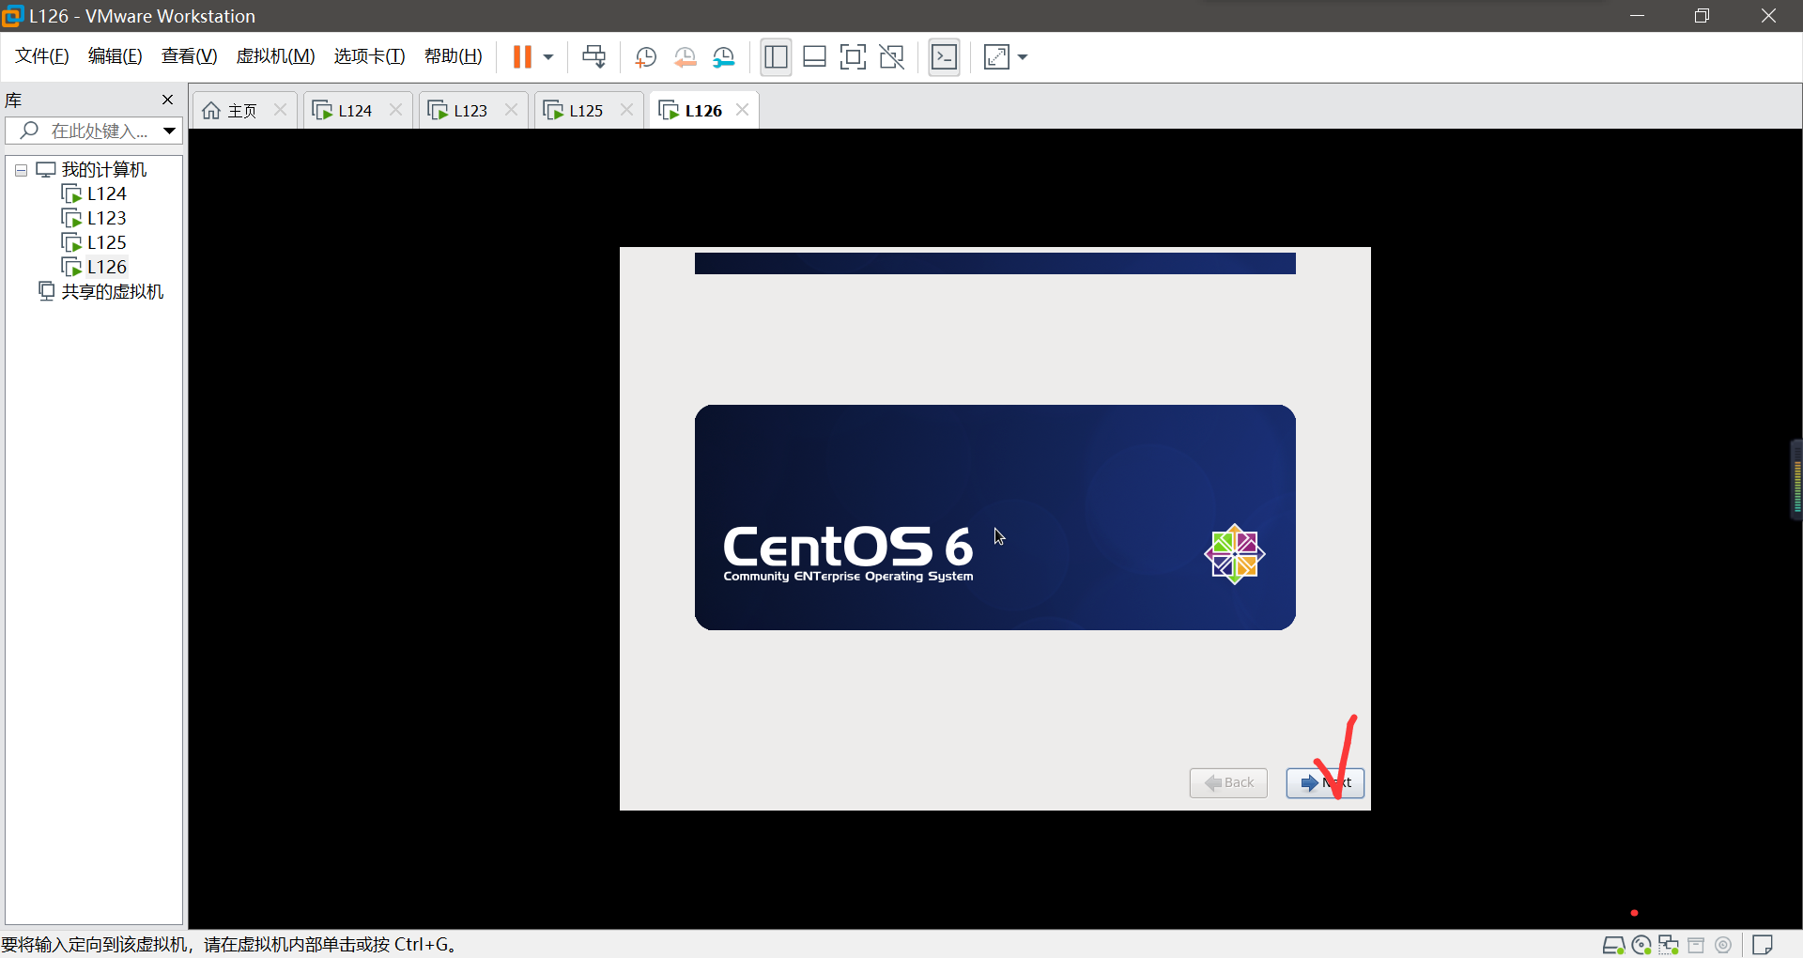Click Next in the CentOS installer
Viewport: 1803px width, 958px height.
pyautogui.click(x=1325, y=782)
